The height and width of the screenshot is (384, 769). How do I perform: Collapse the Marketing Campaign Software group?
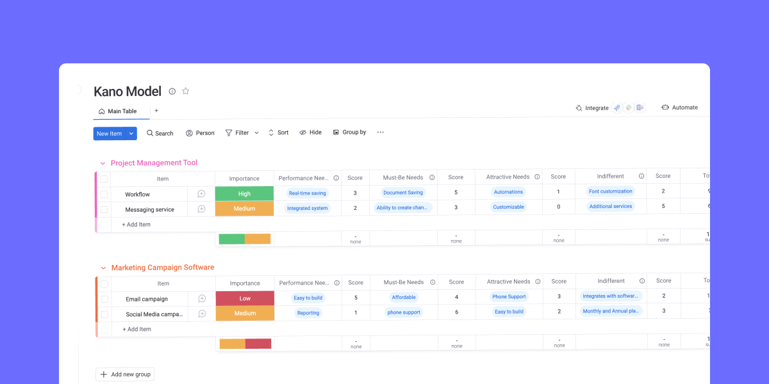(x=103, y=268)
